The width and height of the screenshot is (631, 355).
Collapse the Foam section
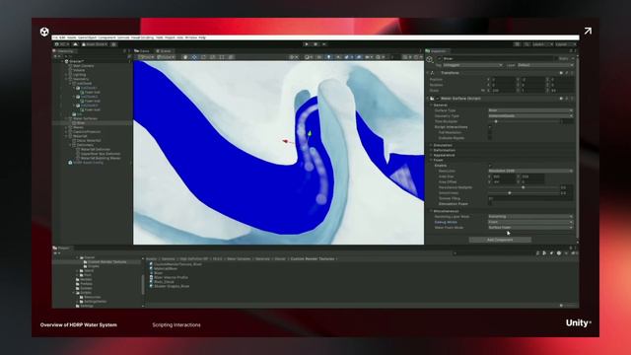431,160
